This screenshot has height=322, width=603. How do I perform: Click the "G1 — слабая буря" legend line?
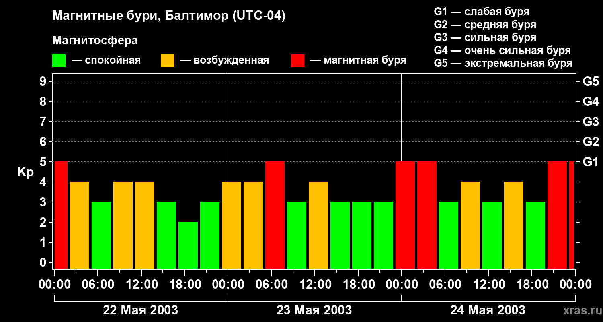coord(482,12)
